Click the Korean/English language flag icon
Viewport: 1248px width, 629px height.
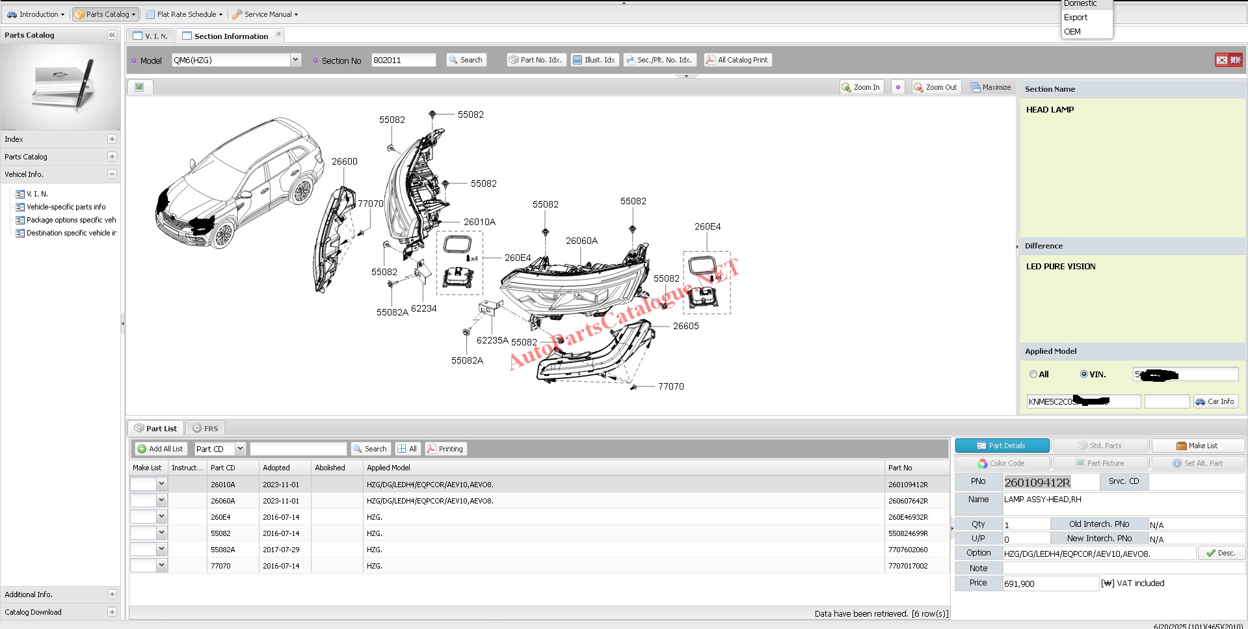coord(1228,60)
